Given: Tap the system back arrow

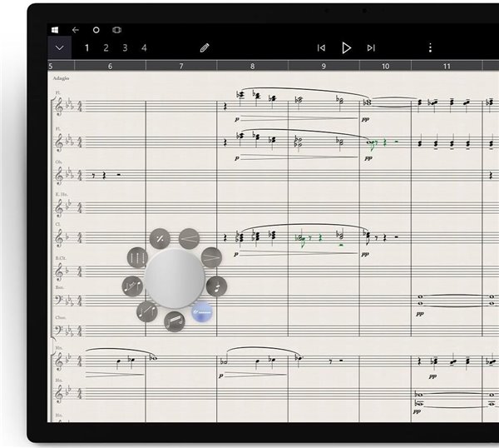Looking at the screenshot, I should [x=76, y=30].
